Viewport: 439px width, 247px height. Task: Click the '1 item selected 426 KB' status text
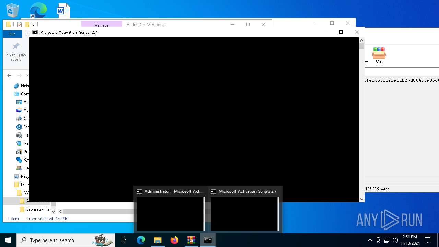pos(47,219)
